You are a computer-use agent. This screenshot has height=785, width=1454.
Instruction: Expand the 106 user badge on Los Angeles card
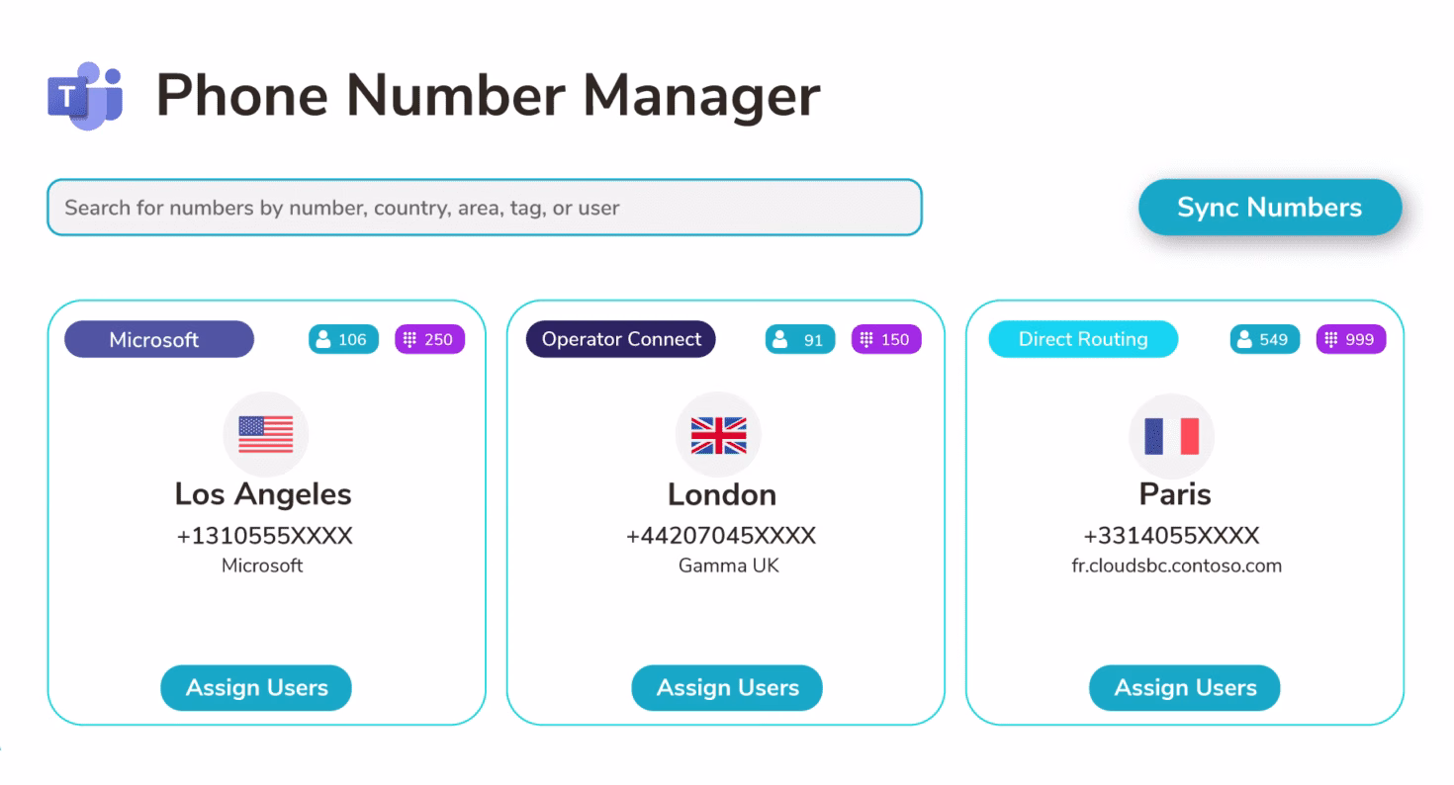(342, 339)
